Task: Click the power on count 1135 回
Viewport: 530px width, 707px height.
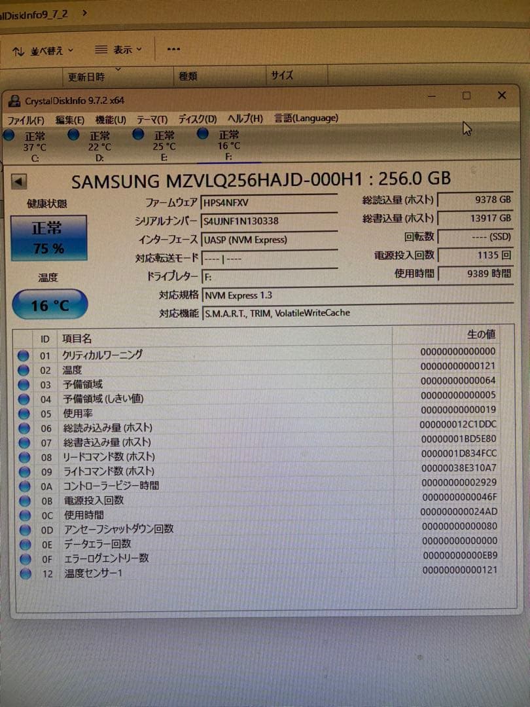Action: point(476,255)
